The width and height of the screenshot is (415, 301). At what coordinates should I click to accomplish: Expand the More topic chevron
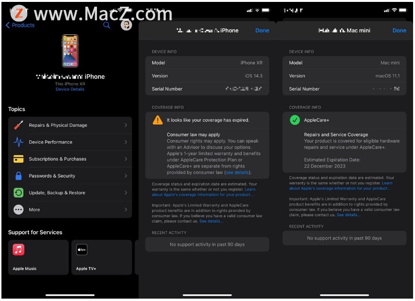pyautogui.click(x=126, y=209)
